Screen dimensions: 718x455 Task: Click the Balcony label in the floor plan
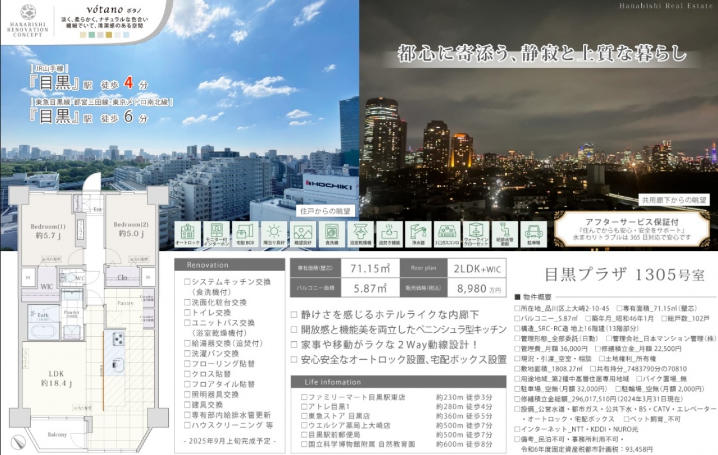coord(57,434)
